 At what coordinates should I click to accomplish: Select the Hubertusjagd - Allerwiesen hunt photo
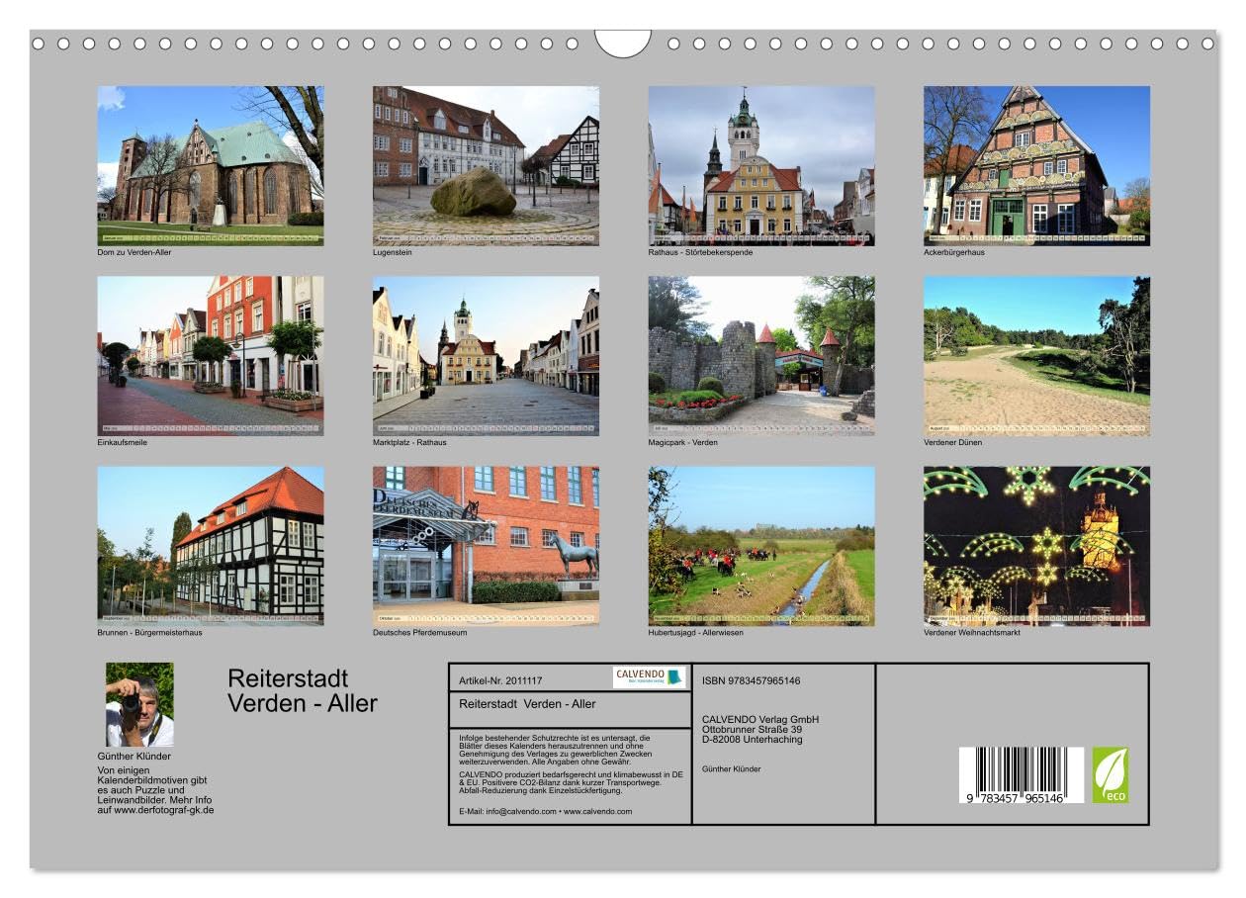[x=761, y=546]
